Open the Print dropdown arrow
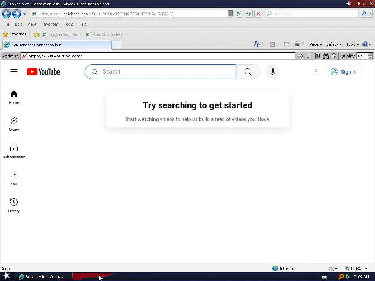This screenshot has width=375, height=281. [x=303, y=44]
